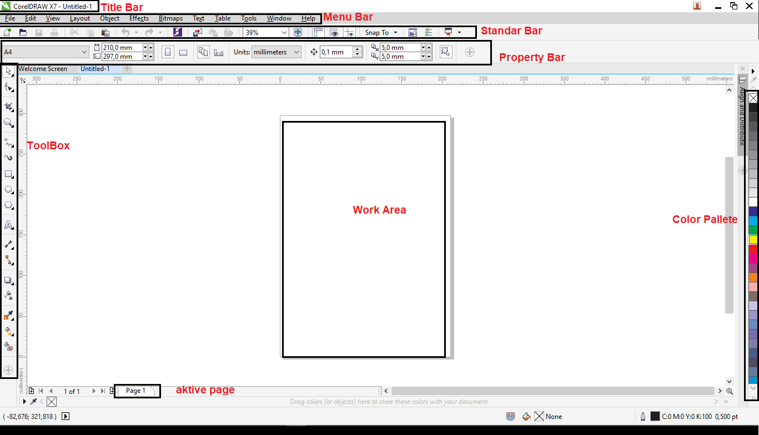Select the Crop tool
Screen dimensions: 759x435
click(9, 107)
